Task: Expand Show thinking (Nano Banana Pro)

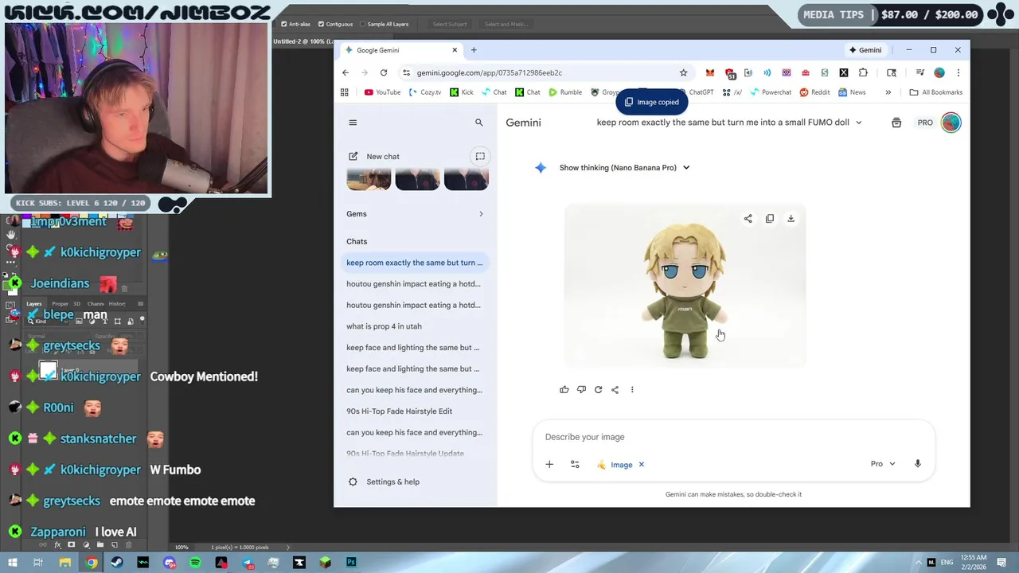Action: pyautogui.click(x=624, y=168)
